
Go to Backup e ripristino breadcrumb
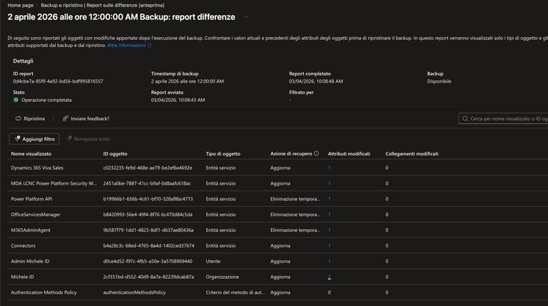(x=62, y=5)
